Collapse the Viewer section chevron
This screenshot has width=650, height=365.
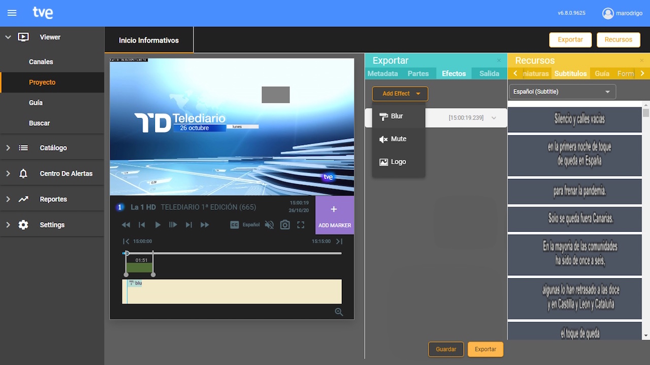click(8, 37)
